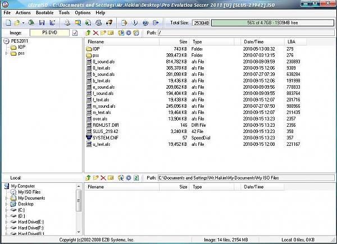Click the last icon before image Path field
The image size is (337, 244).
click(x=136, y=33)
